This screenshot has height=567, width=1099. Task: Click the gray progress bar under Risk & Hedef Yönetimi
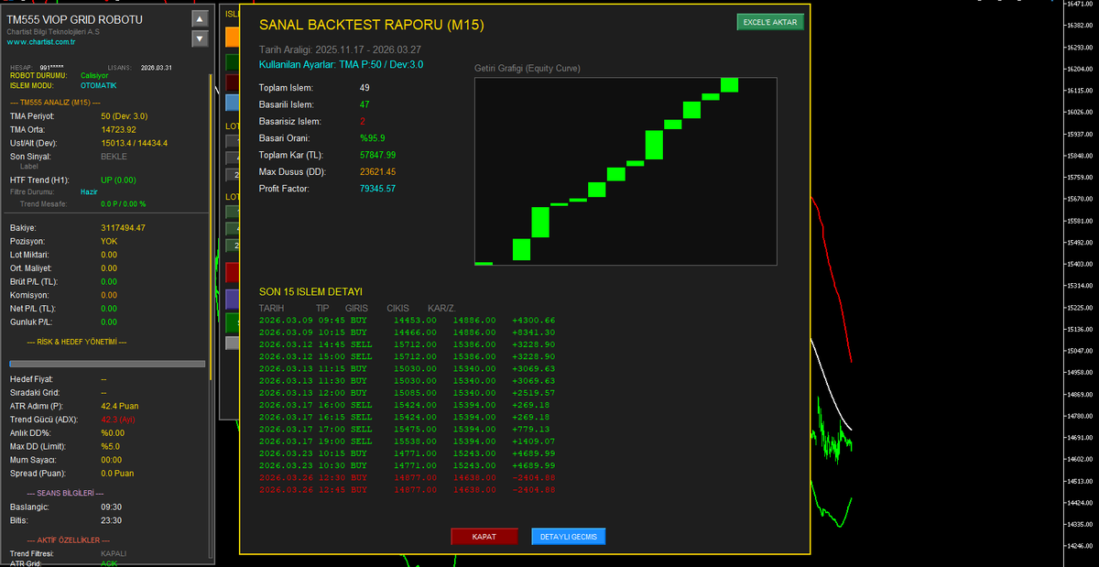click(107, 364)
